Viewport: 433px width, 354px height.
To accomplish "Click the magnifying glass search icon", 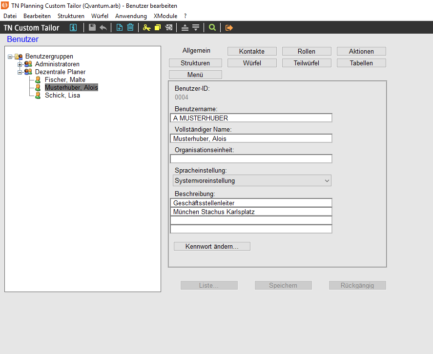I will tap(212, 28).
